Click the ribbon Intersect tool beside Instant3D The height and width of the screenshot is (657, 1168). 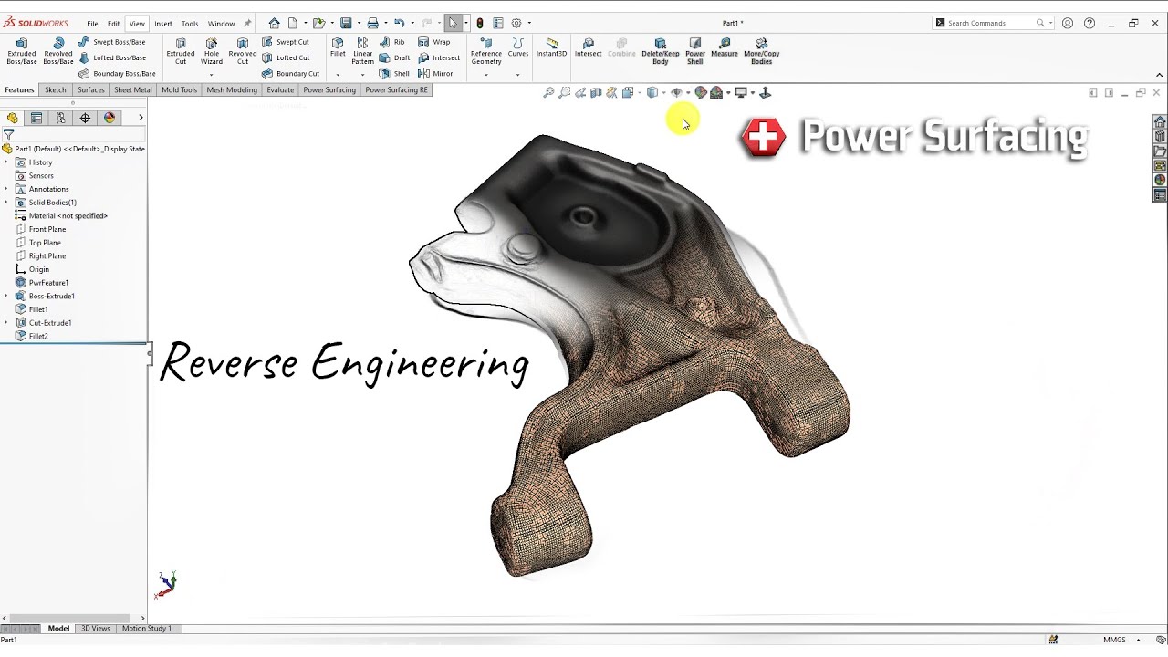point(588,47)
